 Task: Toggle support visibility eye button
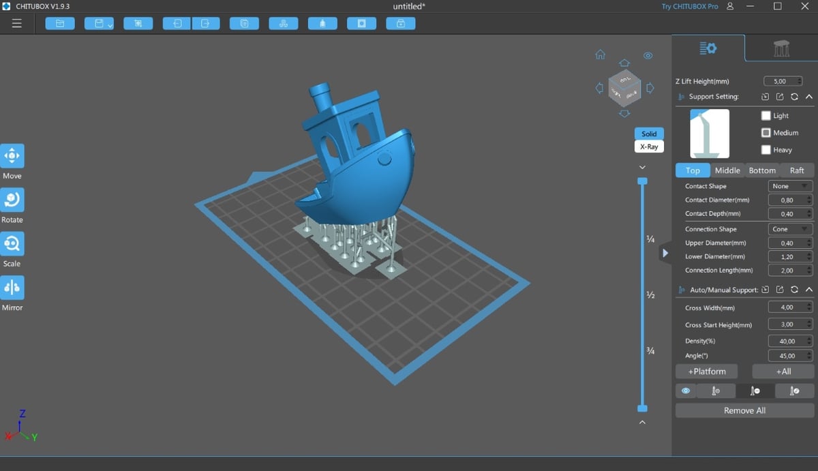tap(686, 391)
